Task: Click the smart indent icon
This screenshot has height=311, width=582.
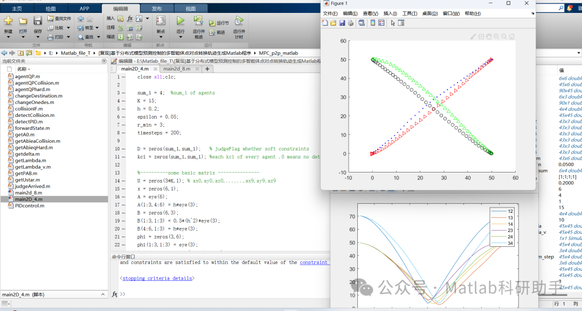Action: (x=121, y=37)
